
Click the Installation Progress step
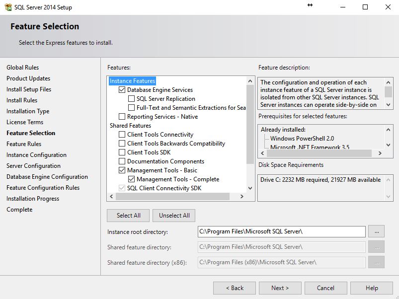pyautogui.click(x=33, y=199)
